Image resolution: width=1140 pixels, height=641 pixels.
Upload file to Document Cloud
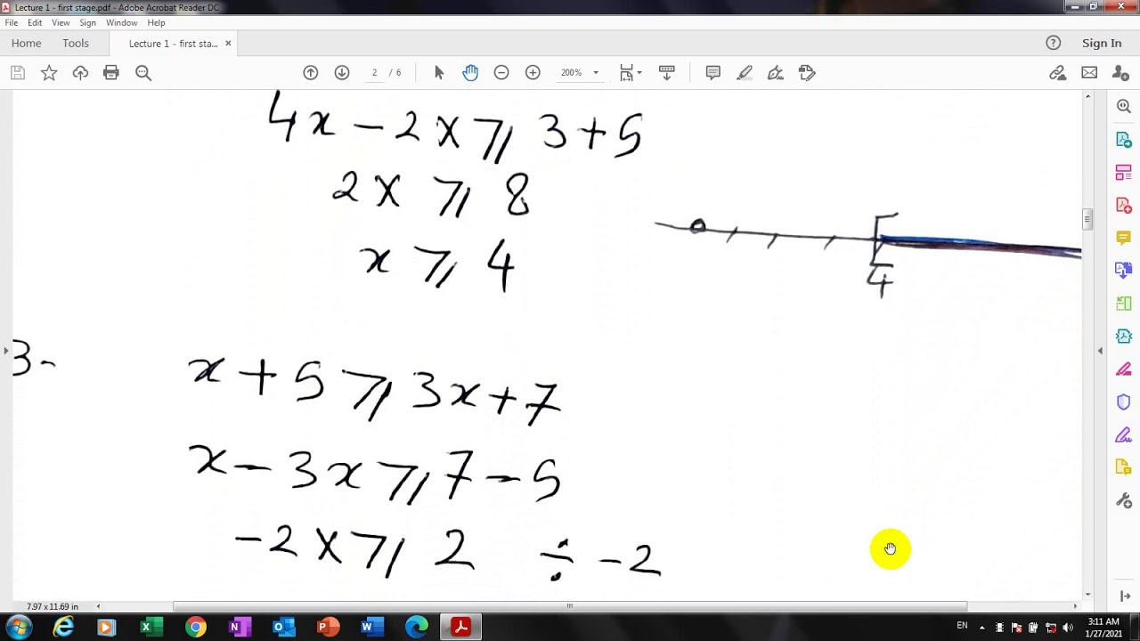pyautogui.click(x=80, y=73)
